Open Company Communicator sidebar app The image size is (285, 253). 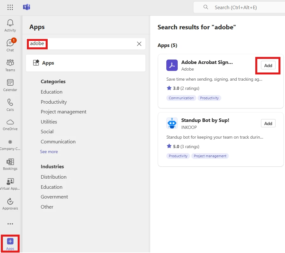(x=10, y=145)
